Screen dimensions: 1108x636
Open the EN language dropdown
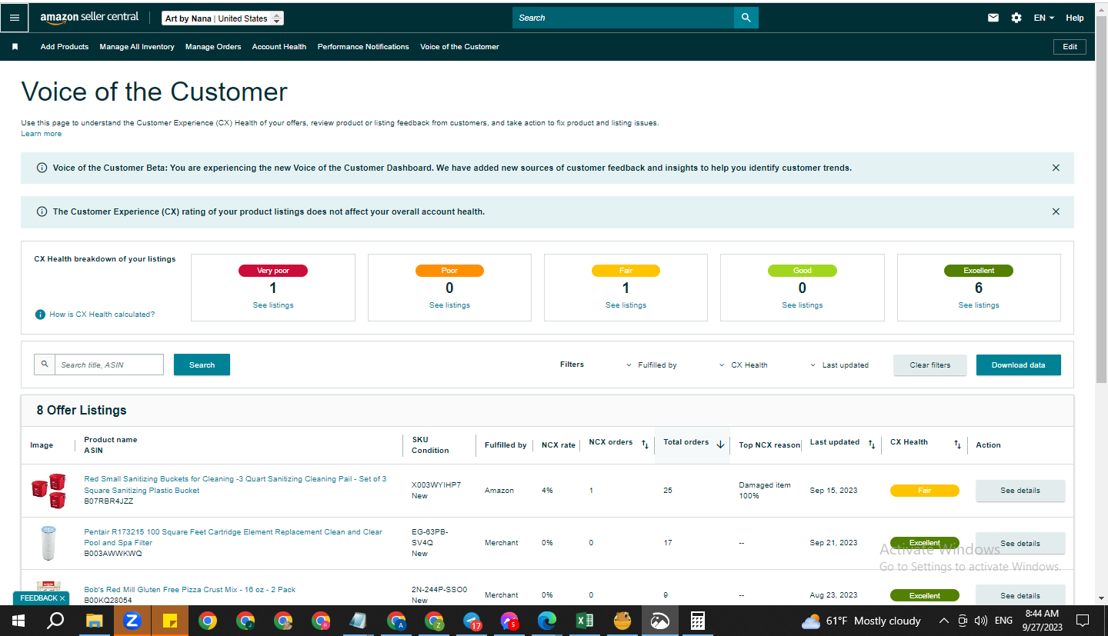1044,18
